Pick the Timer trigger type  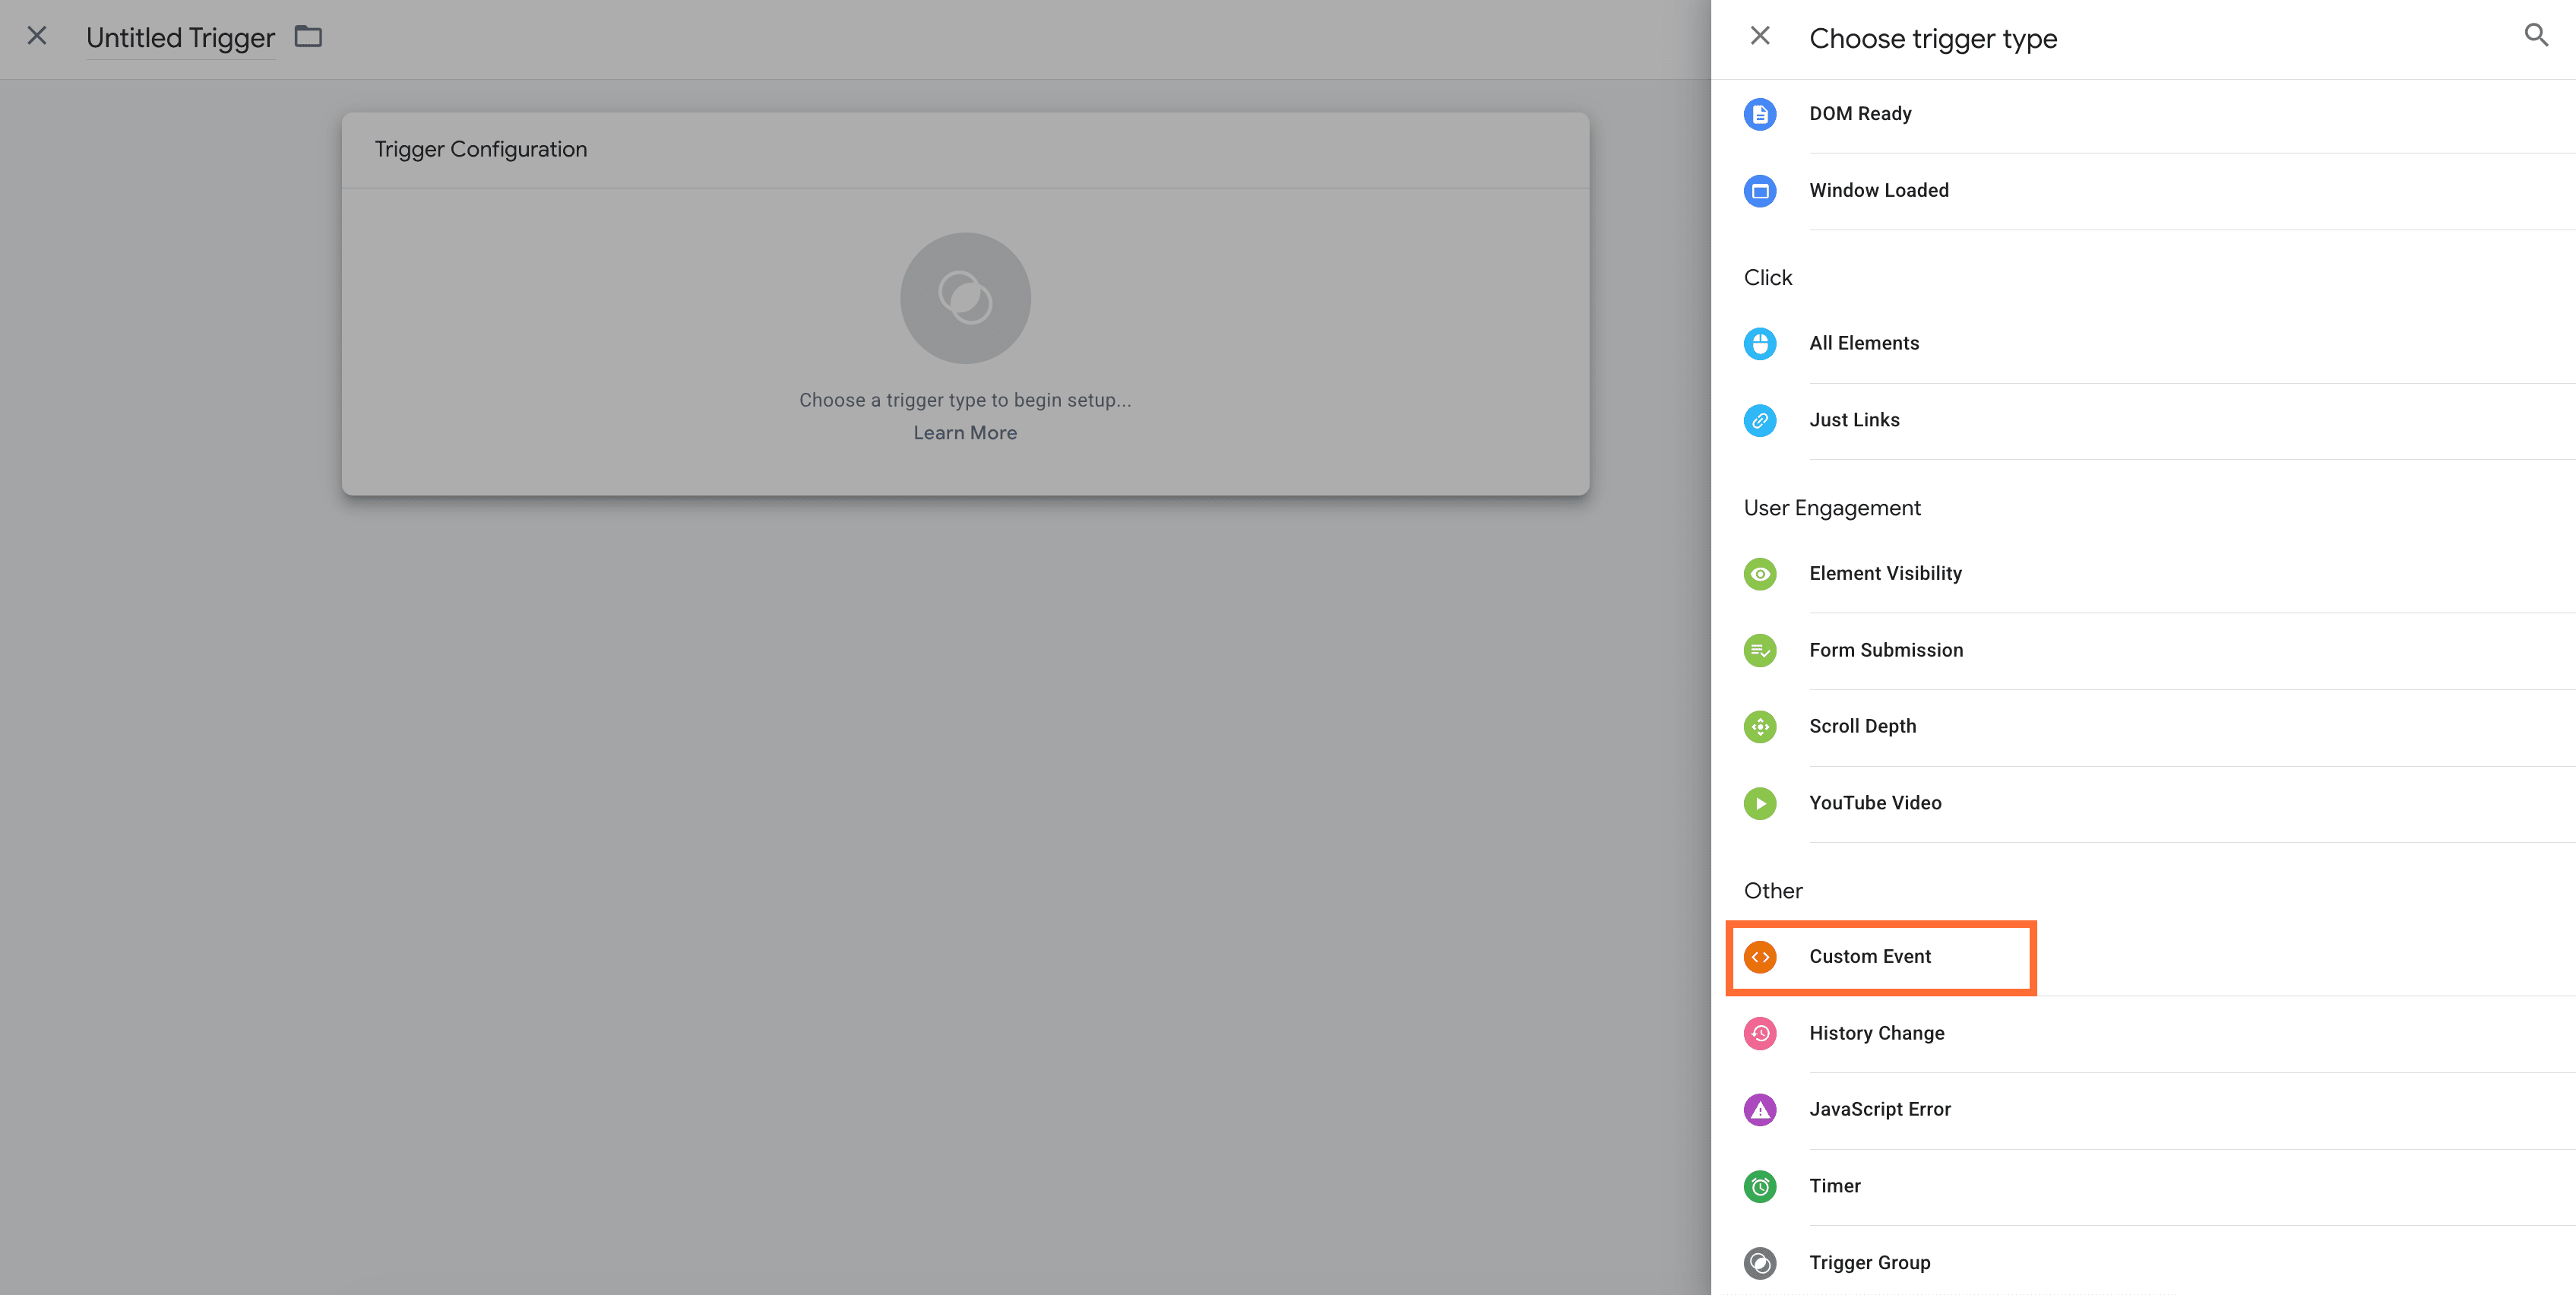[1834, 1186]
